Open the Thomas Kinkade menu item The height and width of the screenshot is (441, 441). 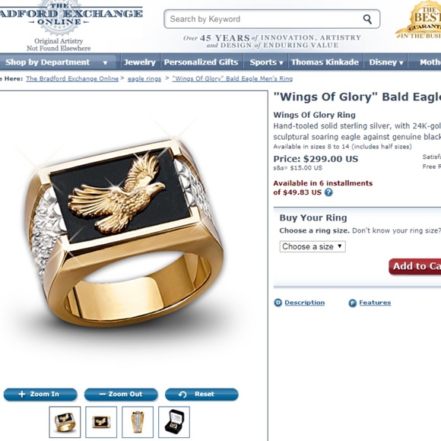(x=325, y=62)
